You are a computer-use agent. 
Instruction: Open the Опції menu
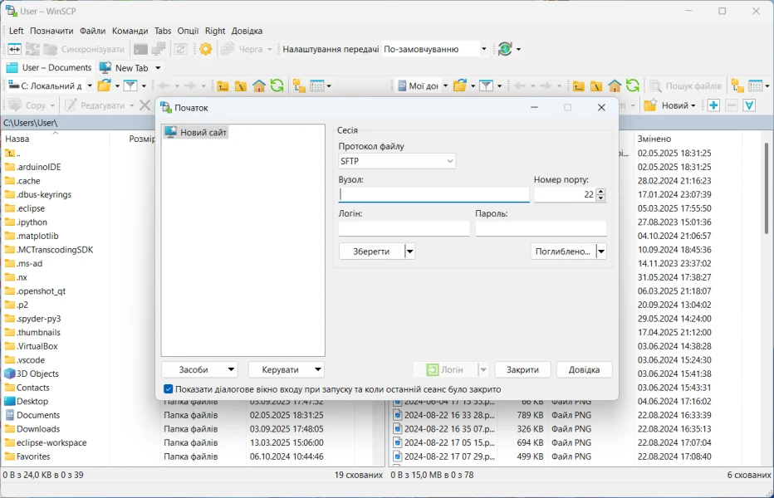188,31
